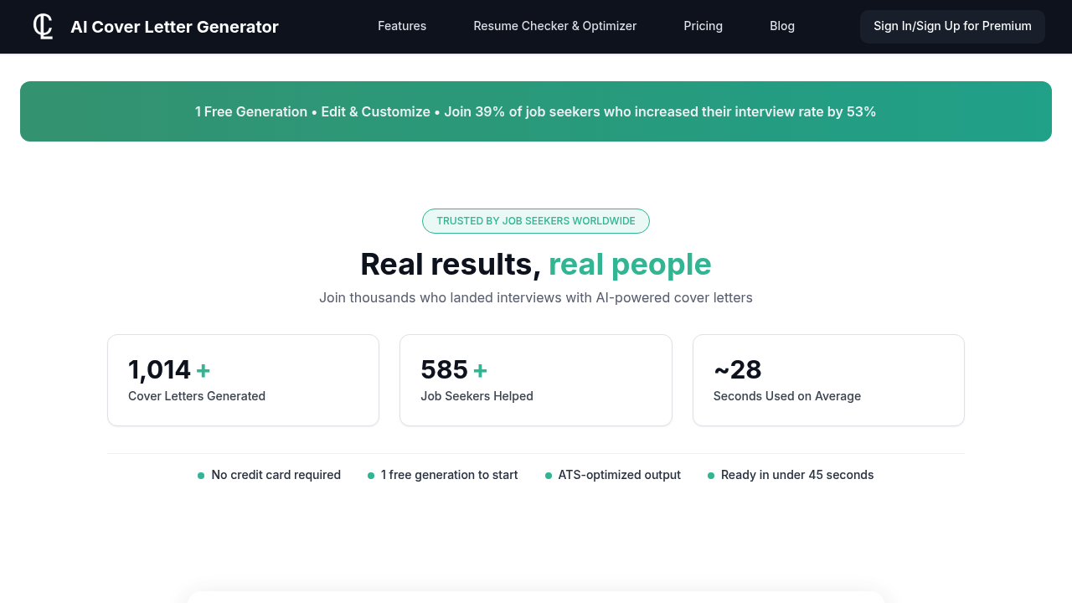Click the ~28 Seconds Used on Average card

click(x=828, y=379)
